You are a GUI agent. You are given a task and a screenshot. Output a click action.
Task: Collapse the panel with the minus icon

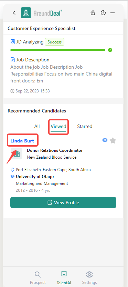coord(113,13)
